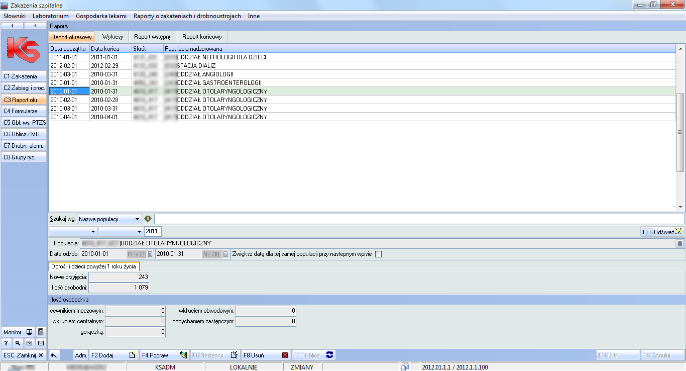Click the calculator icon next to Monitor
Image resolution: width=686 pixels, height=371 pixels.
(41, 332)
